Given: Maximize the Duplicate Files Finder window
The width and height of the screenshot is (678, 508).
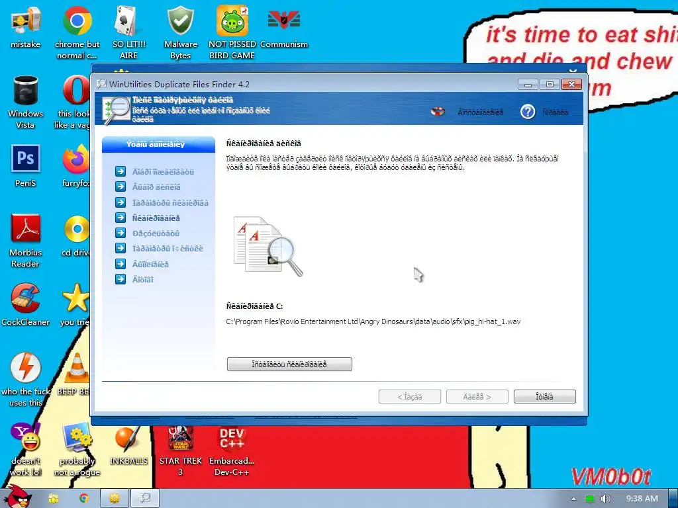Looking at the screenshot, I should point(549,84).
